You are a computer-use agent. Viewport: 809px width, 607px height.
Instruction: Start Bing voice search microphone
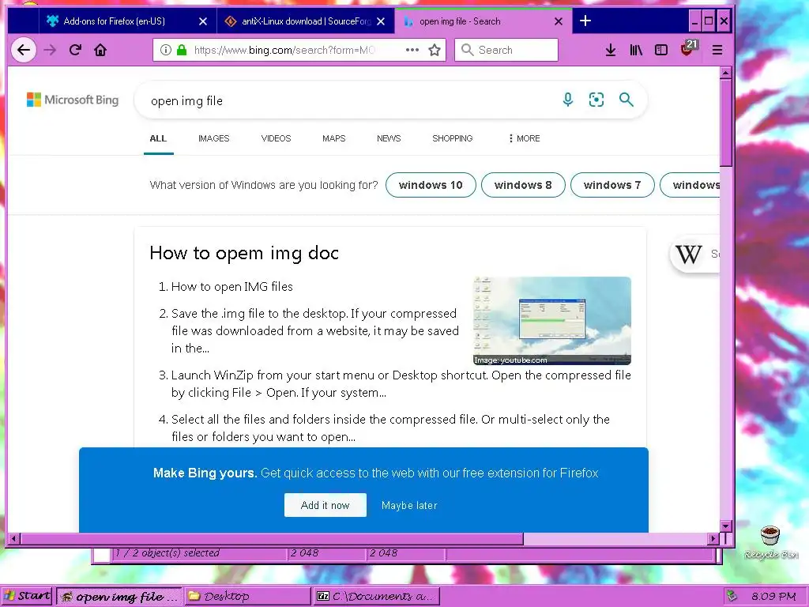pyautogui.click(x=567, y=100)
